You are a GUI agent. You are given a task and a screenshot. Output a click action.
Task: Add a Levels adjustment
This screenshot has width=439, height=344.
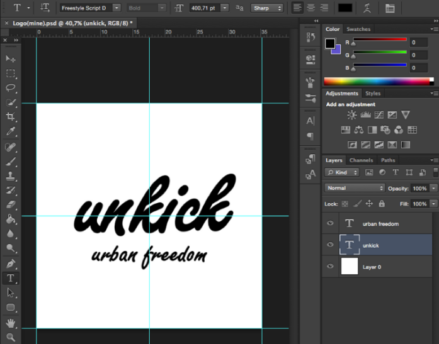click(365, 115)
